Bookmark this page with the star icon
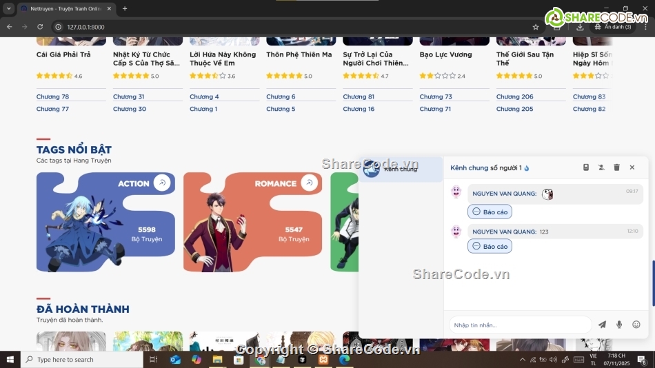The height and width of the screenshot is (368, 655). click(x=536, y=27)
